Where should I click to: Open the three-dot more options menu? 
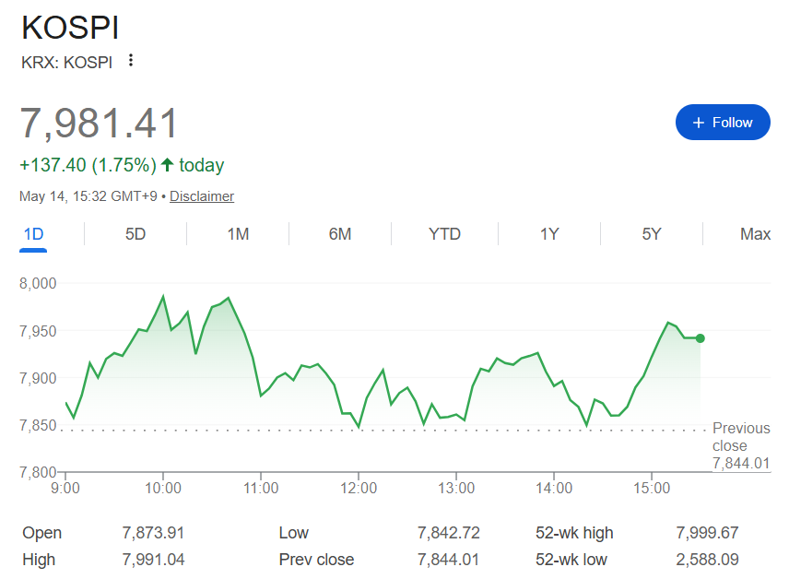131,61
